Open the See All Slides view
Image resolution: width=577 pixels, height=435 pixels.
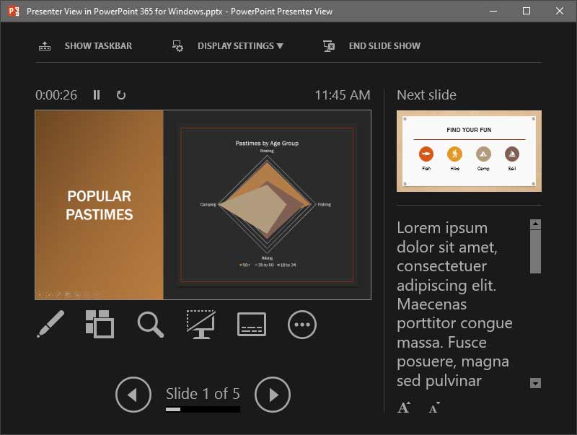point(100,324)
